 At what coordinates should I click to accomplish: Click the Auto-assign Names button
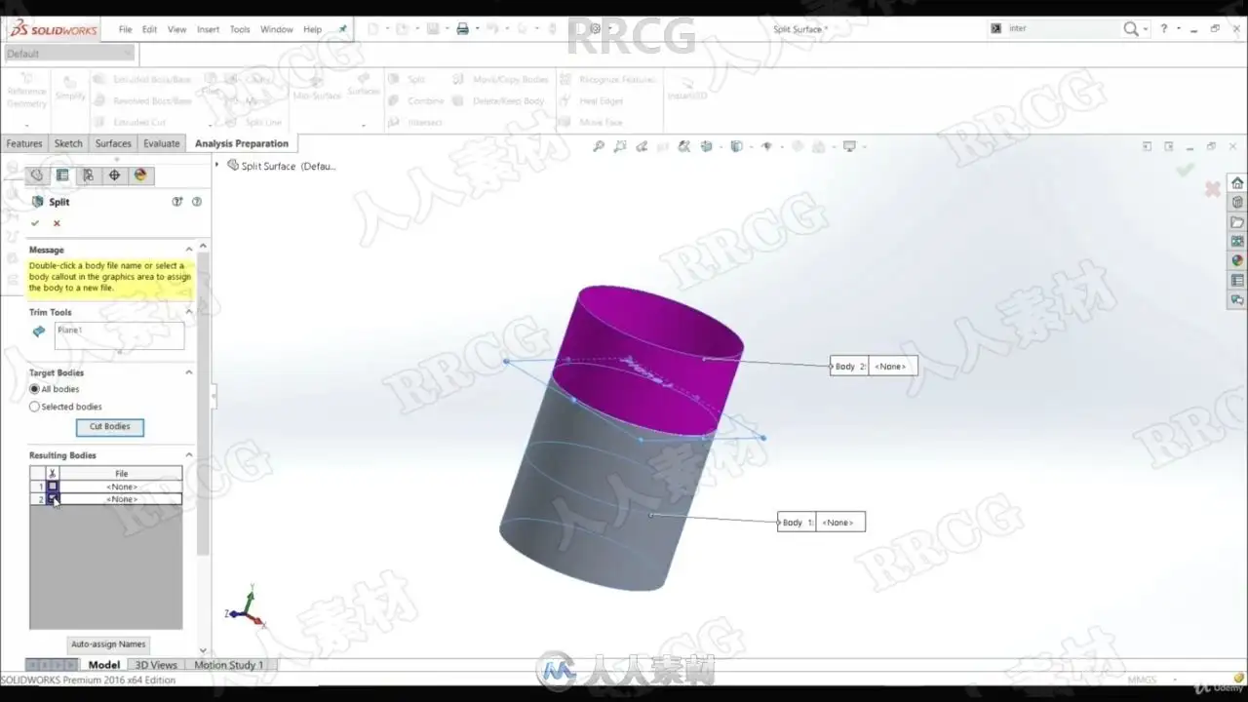(108, 643)
